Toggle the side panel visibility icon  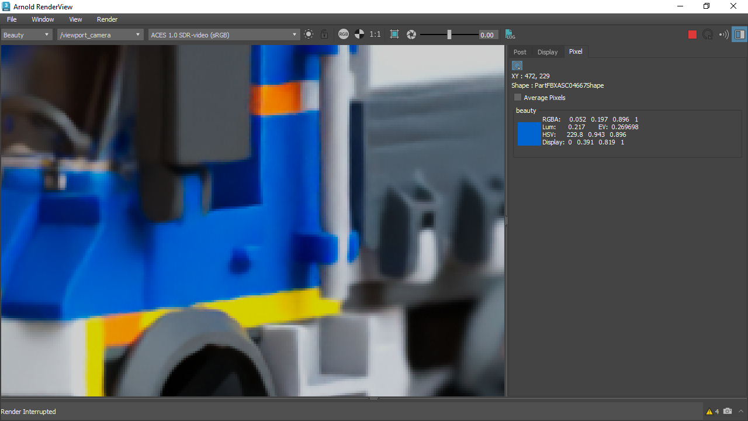739,34
